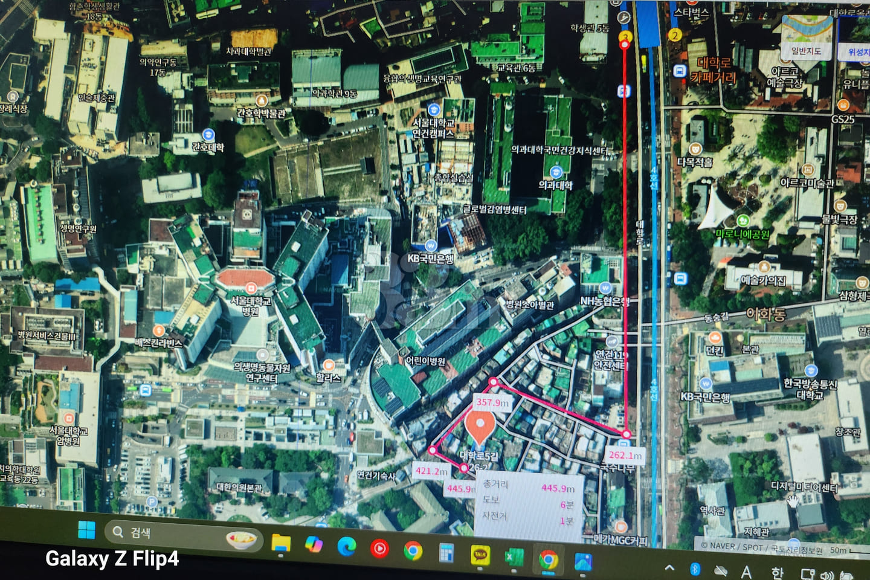Open Excel from the taskbar
This screenshot has height=580, width=870.
point(514,556)
